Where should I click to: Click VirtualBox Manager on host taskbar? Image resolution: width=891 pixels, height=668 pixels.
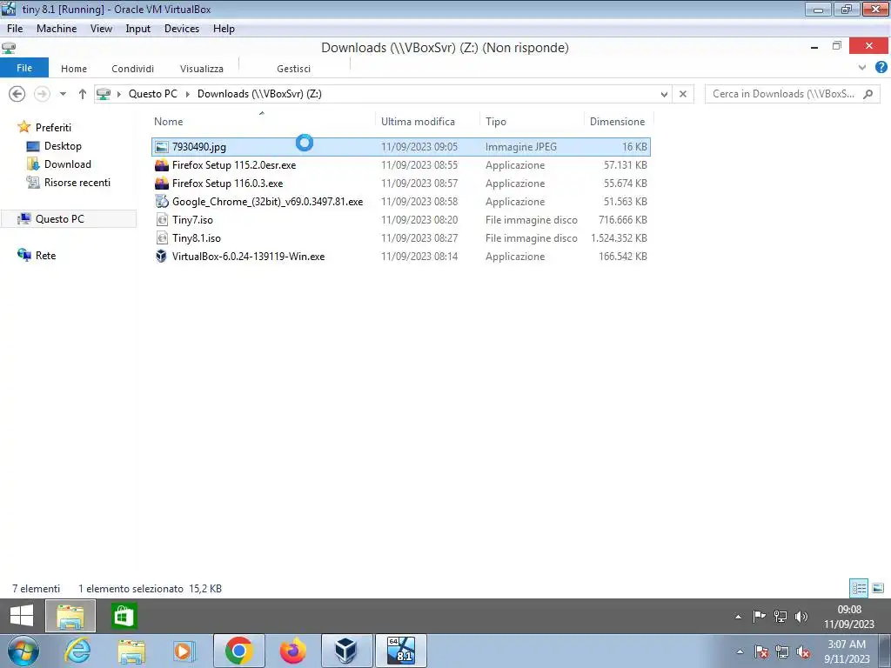346,651
